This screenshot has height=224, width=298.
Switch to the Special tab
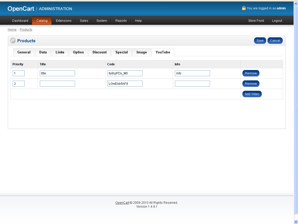pyautogui.click(x=122, y=52)
